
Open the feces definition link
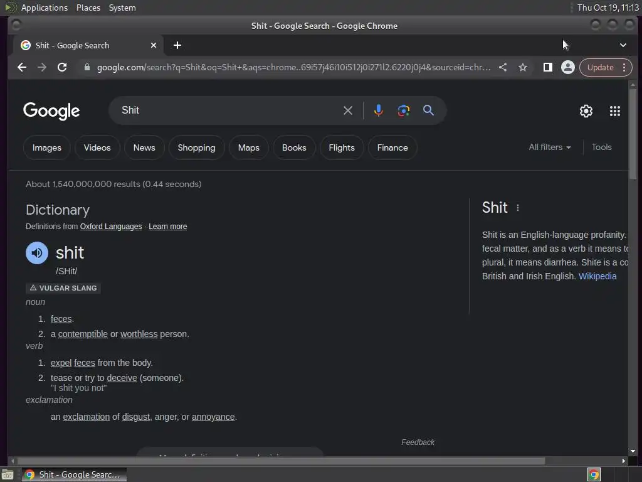point(61,319)
